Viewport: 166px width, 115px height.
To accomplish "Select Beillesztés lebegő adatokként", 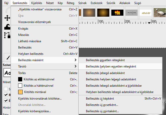I will 120,73.
